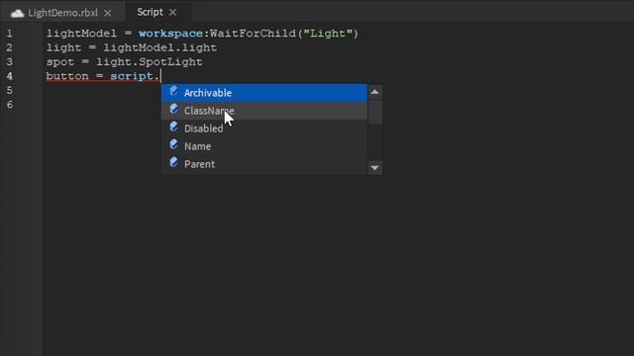Select ClassName in autocomplete list

point(264,111)
